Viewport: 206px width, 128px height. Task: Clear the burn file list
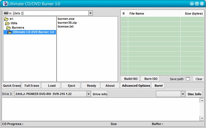point(199,79)
